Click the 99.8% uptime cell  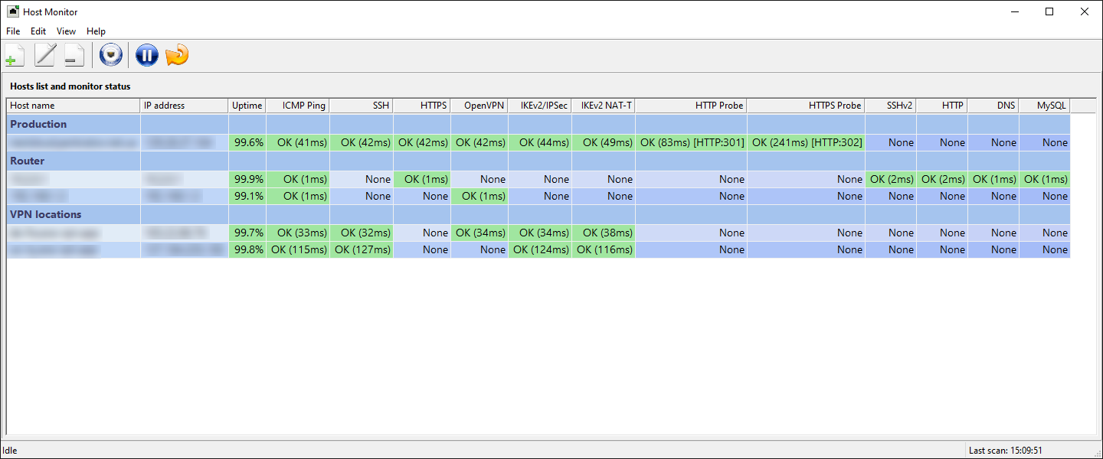(x=247, y=249)
